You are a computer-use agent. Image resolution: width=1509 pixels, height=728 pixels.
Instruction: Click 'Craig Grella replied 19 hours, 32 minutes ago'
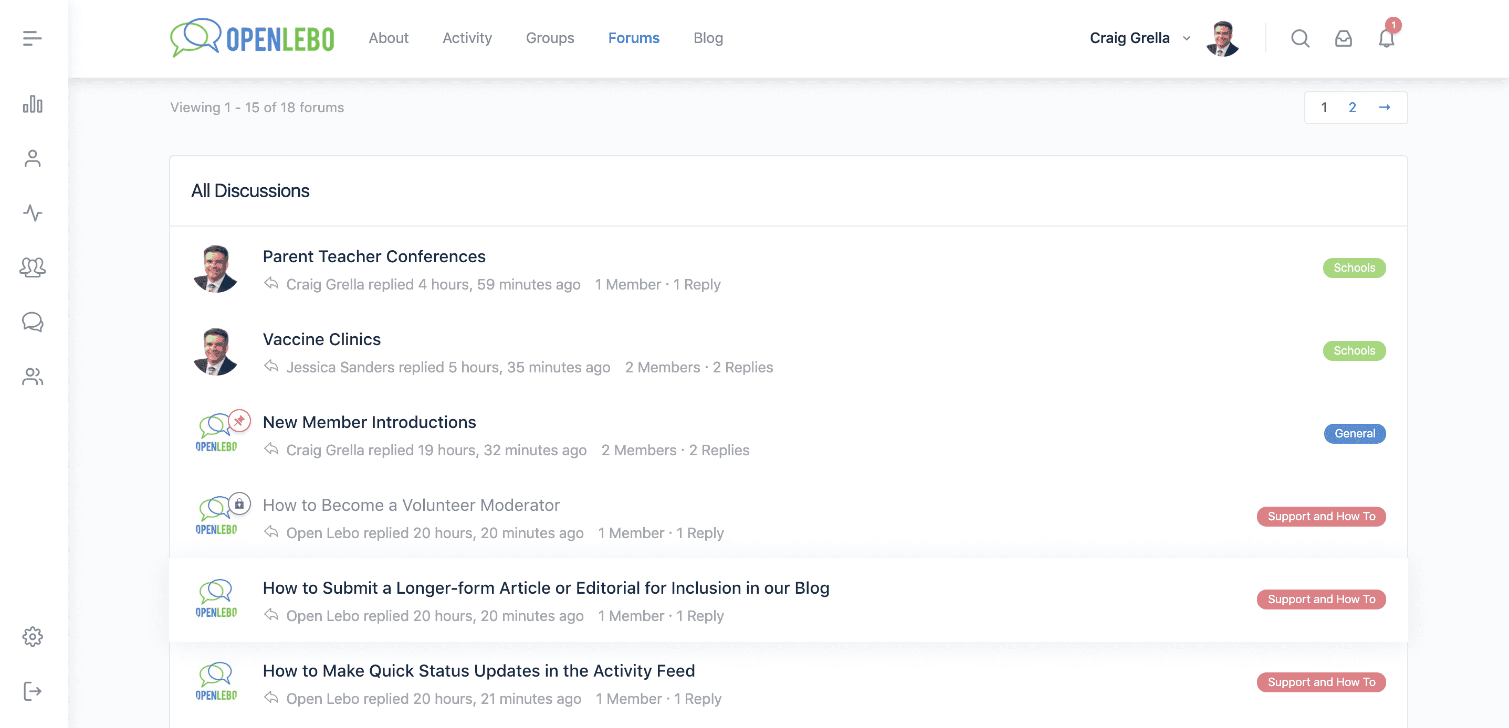coord(436,450)
